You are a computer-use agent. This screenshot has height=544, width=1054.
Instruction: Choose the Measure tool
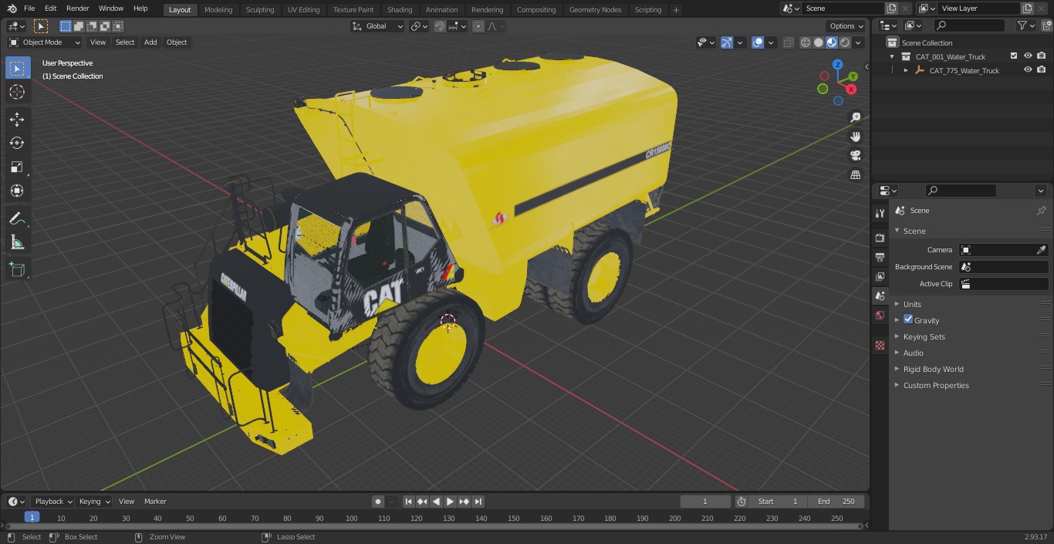coord(17,243)
